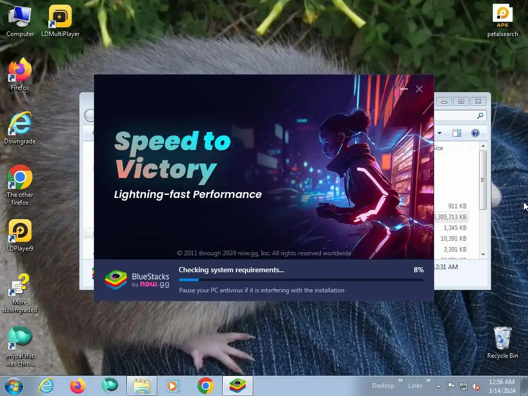Click the BlueStacks installation progress bar
Image resolution: width=528 pixels, height=396 pixels.
pyautogui.click(x=301, y=279)
